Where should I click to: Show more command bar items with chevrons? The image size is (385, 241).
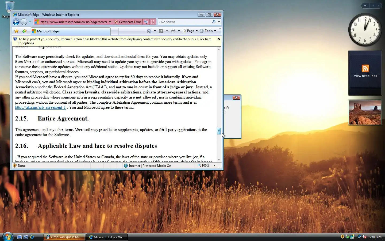[x=220, y=28]
